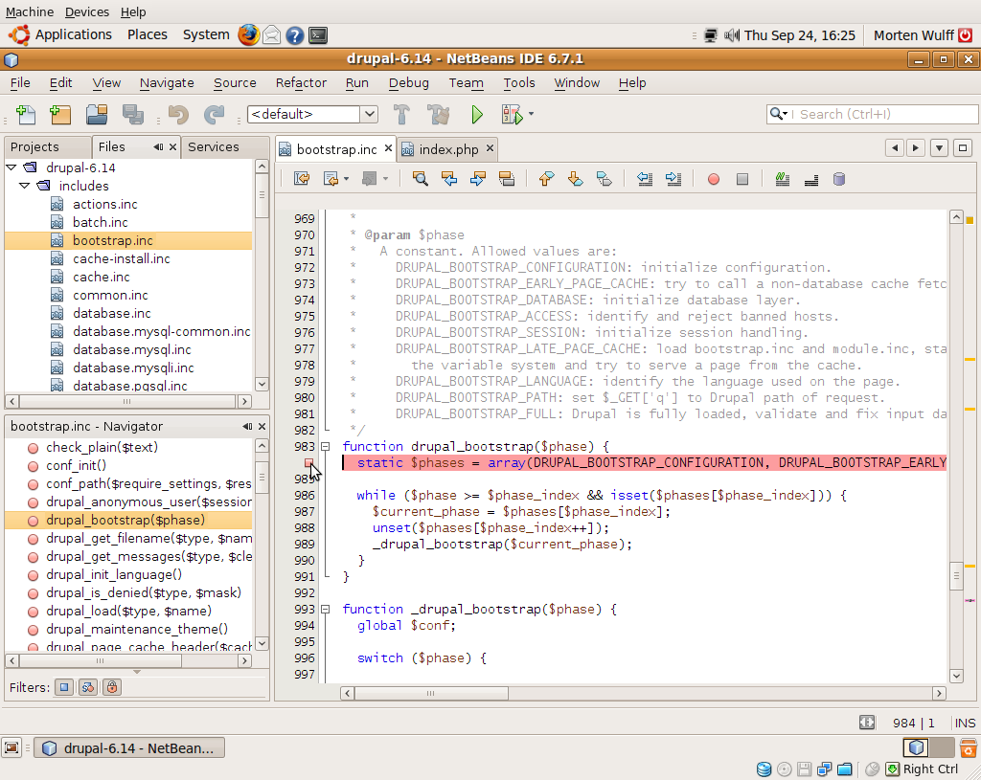This screenshot has width=981, height=780.
Task: Open the Devices menu of the VM window
Action: tap(87, 11)
